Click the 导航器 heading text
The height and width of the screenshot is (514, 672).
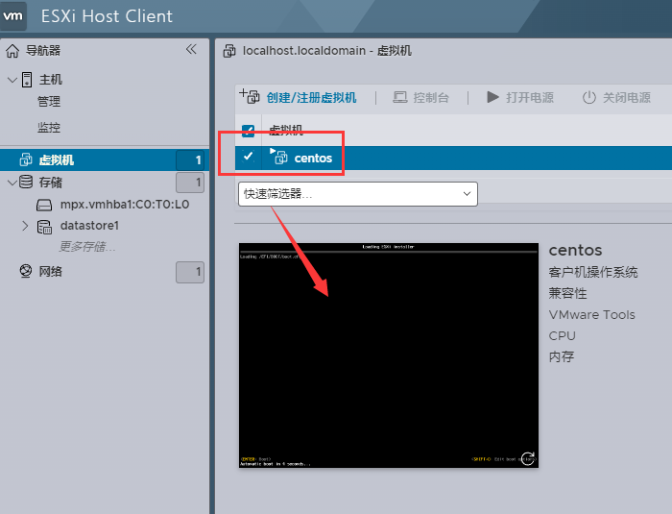[43, 51]
